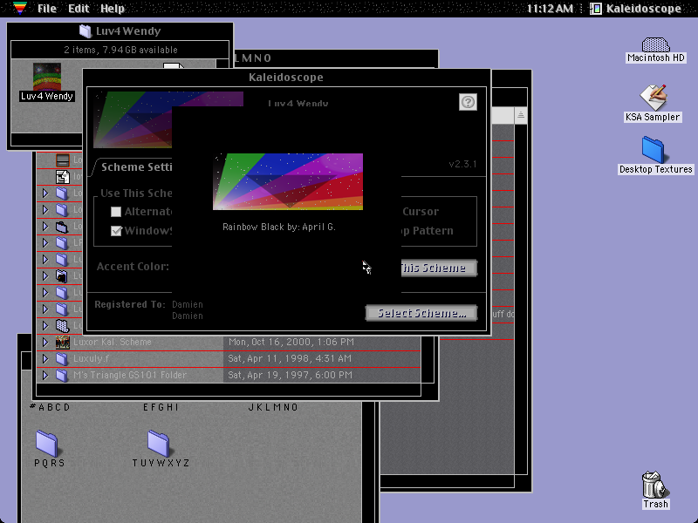
Task: Switch to the Scheme Settings tab
Action: pyautogui.click(x=136, y=167)
